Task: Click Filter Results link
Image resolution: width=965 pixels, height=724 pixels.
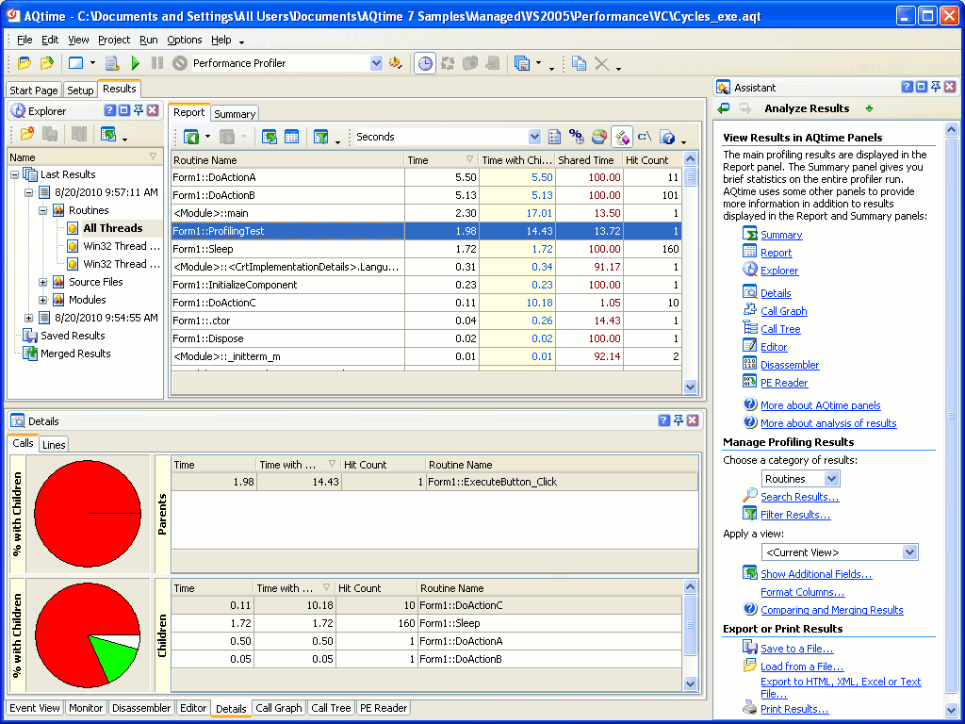Action: (795, 515)
